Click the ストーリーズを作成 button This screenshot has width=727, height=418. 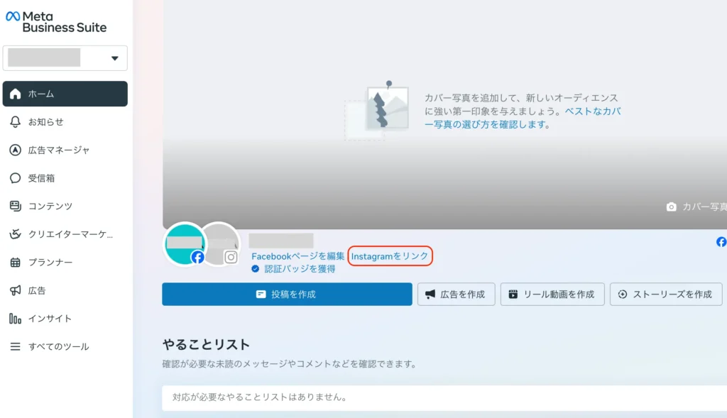pos(665,294)
